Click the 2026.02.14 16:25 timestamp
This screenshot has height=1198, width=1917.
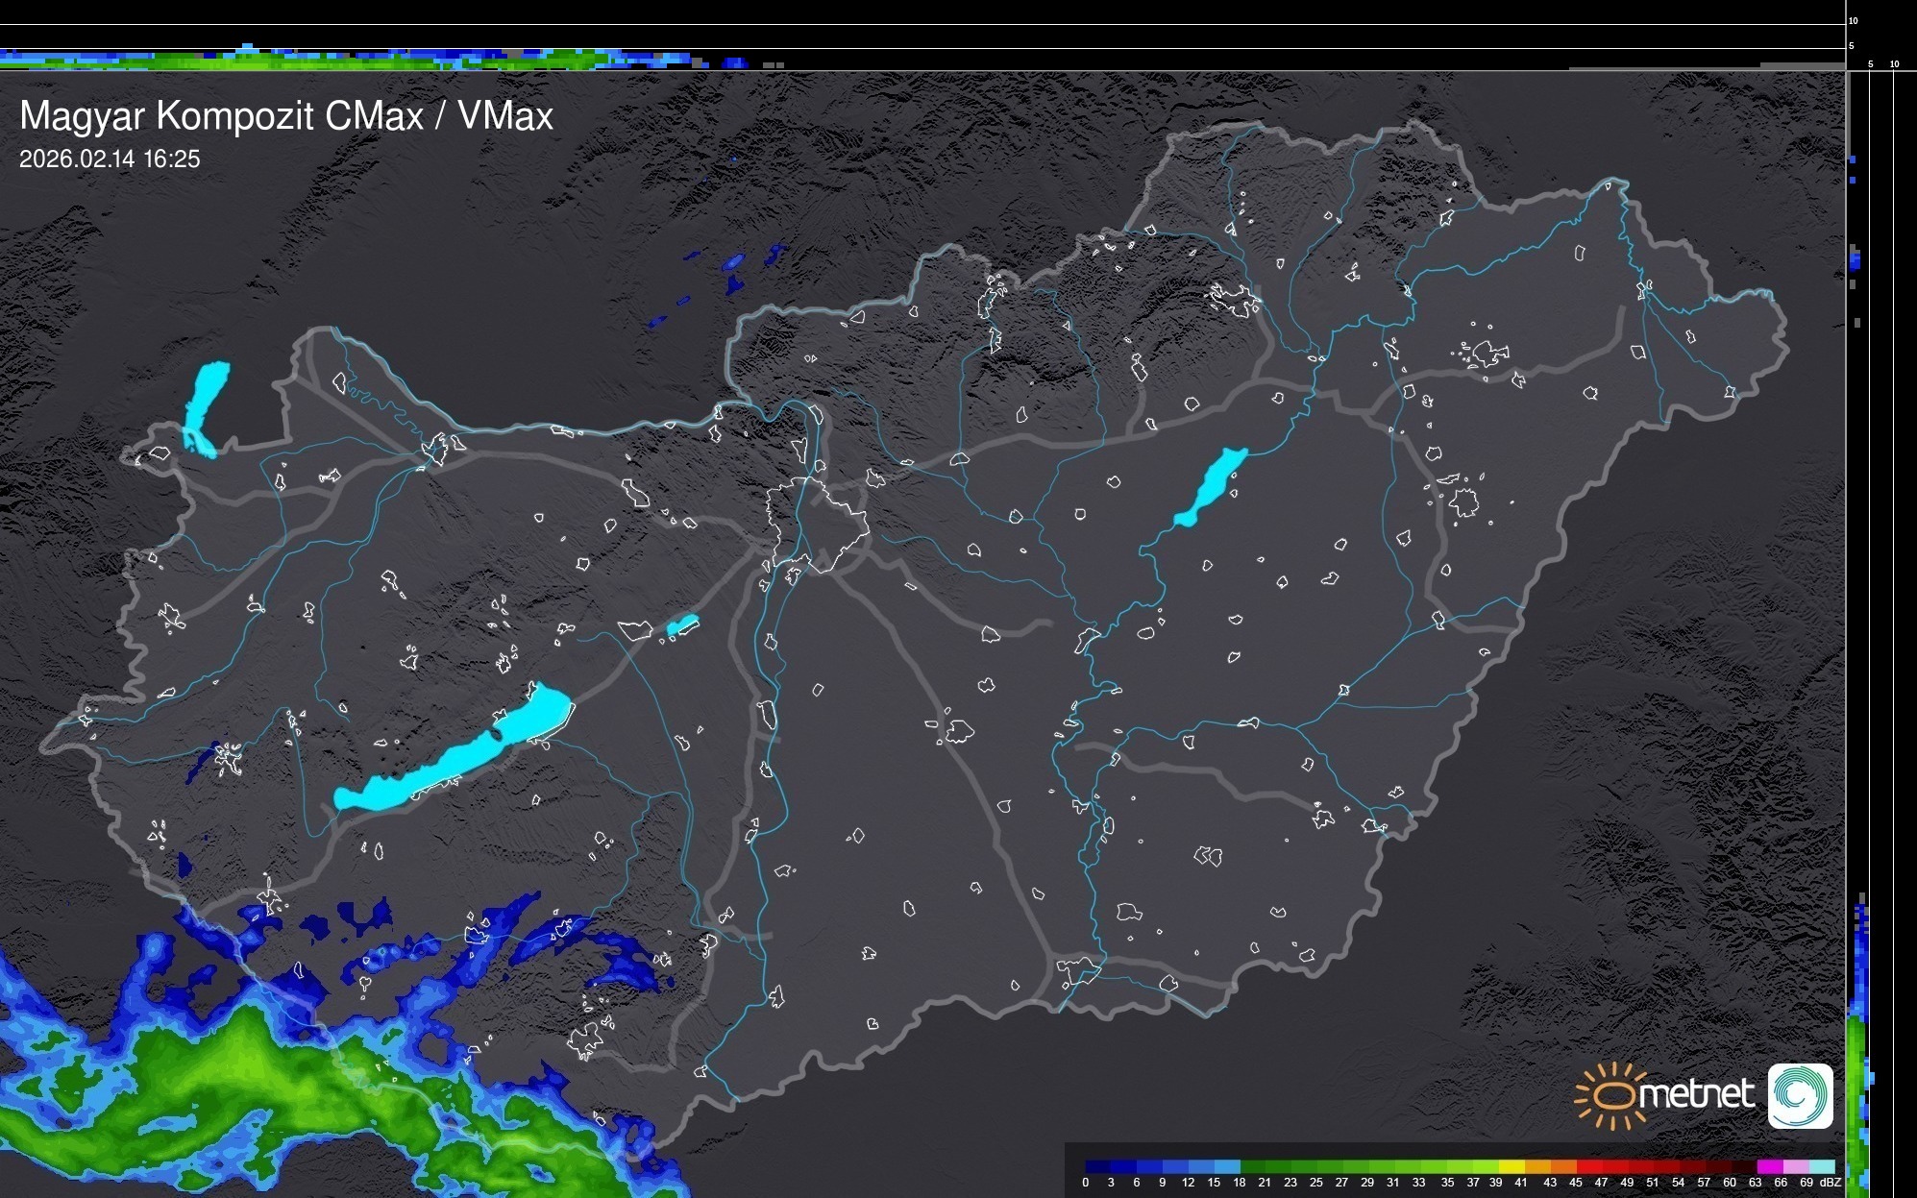tap(110, 159)
